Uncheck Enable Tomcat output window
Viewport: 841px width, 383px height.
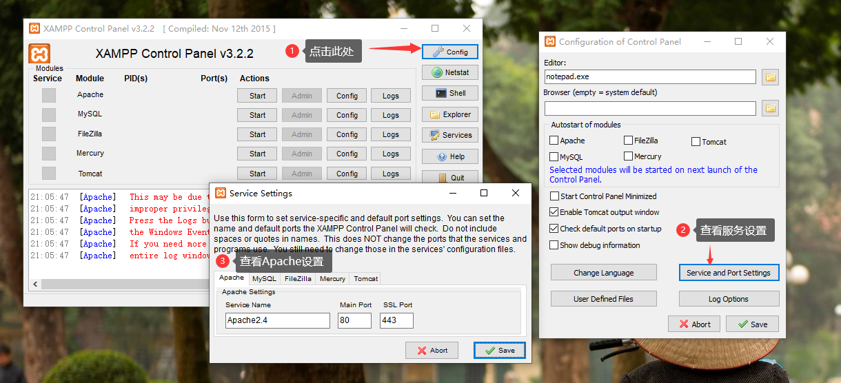554,212
